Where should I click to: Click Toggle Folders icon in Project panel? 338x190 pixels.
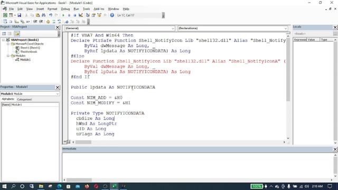[x=17, y=34]
